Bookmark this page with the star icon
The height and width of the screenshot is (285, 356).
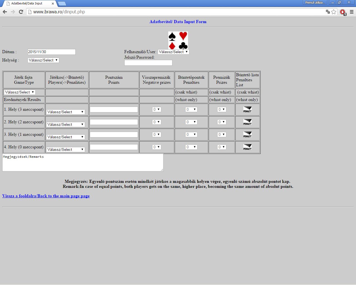334,12
